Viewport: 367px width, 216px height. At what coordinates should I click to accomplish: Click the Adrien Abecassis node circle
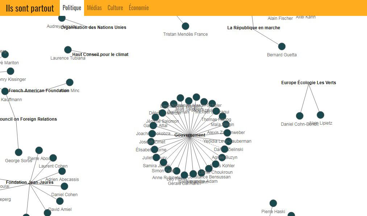click(62, 171)
